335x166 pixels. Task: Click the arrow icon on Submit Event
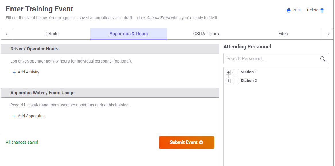pos(201,142)
